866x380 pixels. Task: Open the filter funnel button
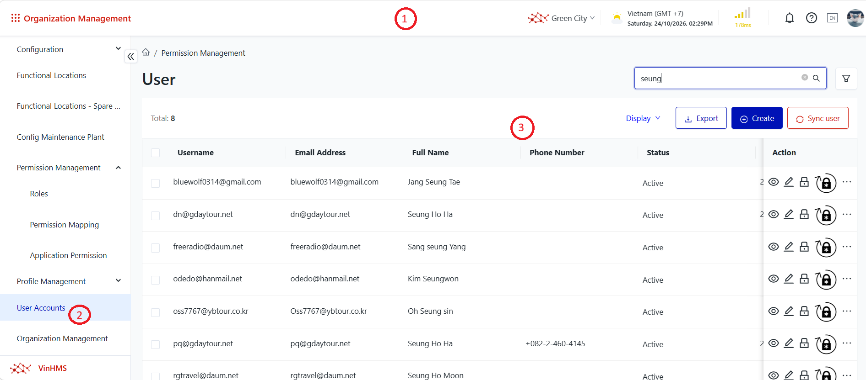tap(846, 79)
